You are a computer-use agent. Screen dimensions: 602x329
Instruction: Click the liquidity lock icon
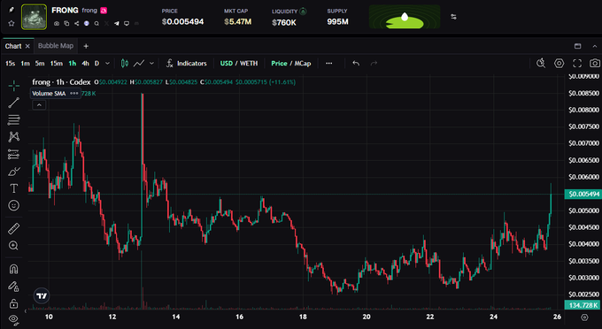(303, 11)
